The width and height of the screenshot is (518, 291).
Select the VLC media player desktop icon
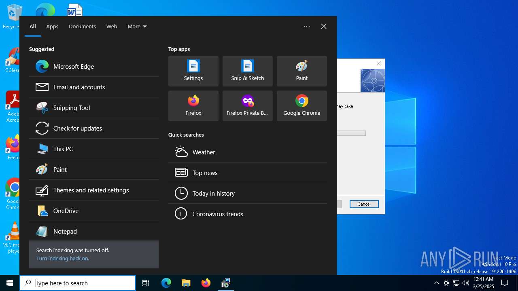[13, 238]
